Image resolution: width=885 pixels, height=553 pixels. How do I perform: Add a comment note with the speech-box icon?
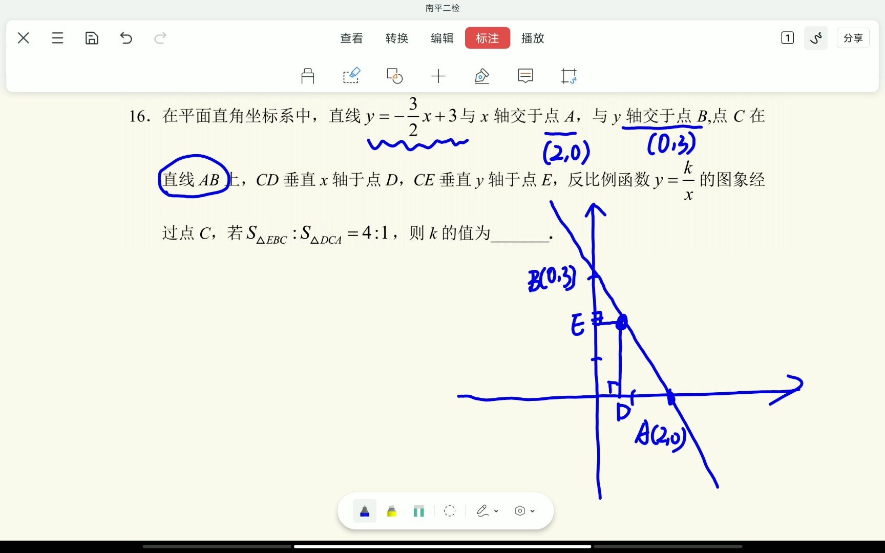(525, 76)
